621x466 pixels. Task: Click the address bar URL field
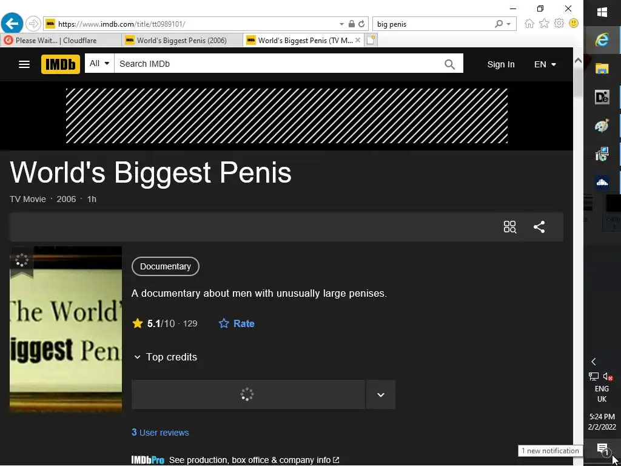(196, 24)
